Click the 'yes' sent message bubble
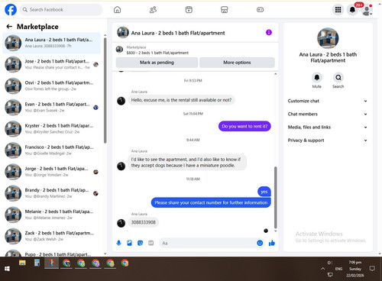382x281 pixels. point(264,192)
